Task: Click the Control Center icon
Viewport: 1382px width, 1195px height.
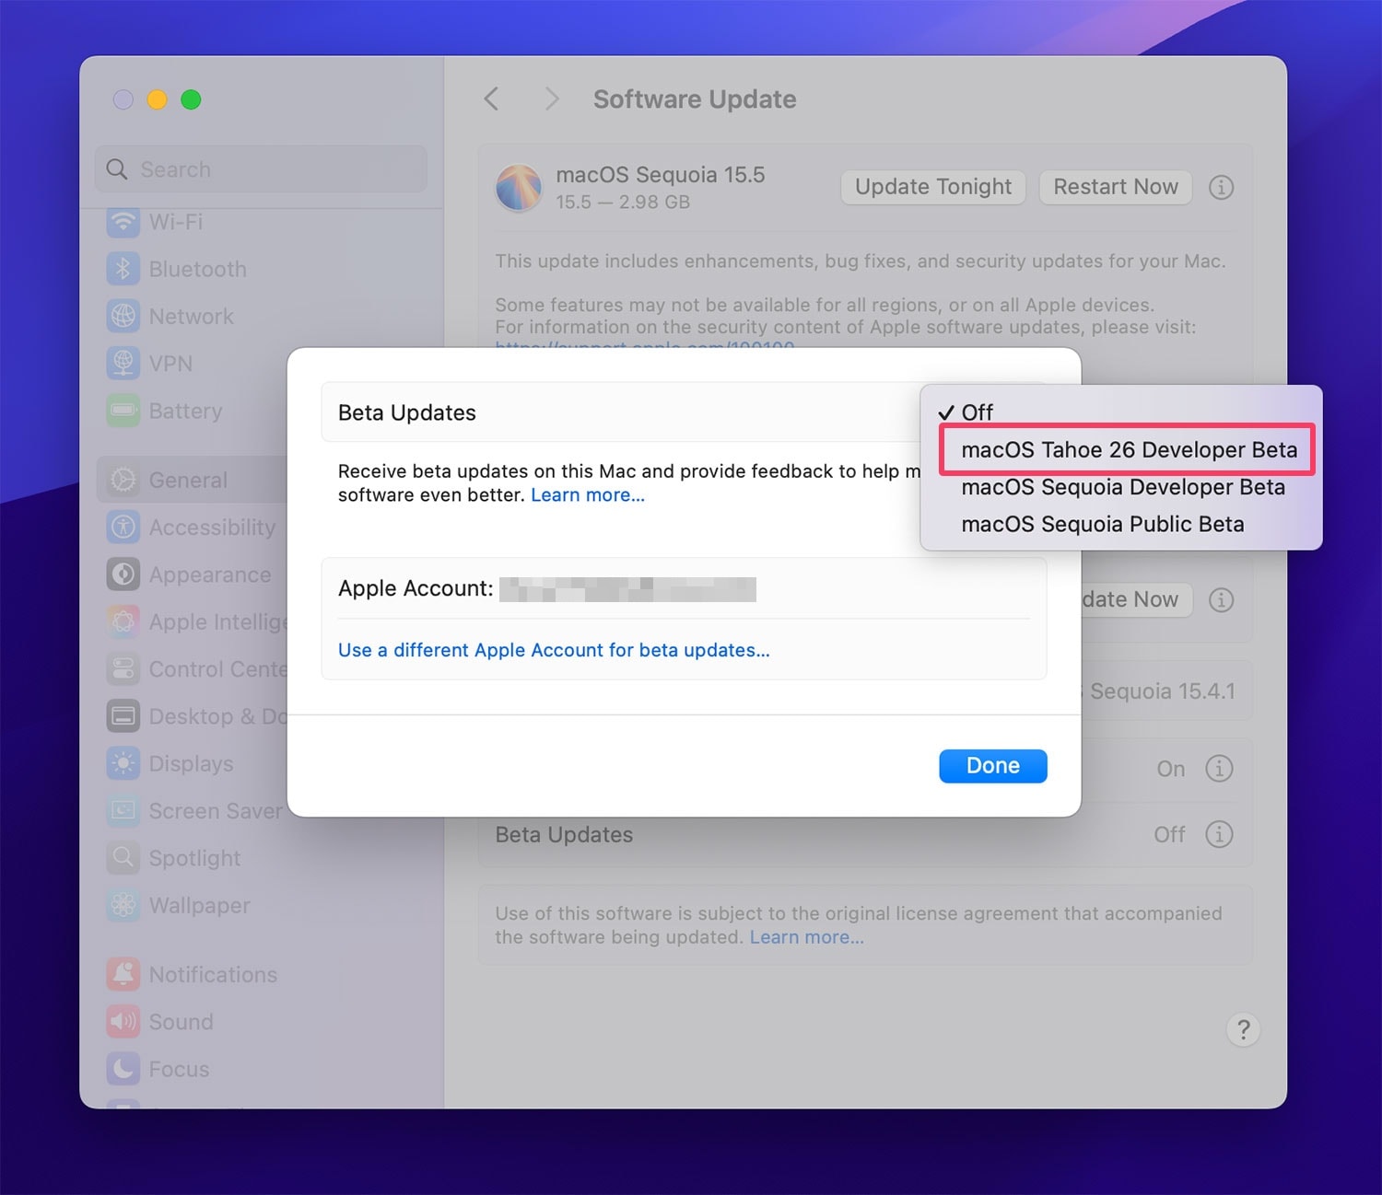Action: 123,668
